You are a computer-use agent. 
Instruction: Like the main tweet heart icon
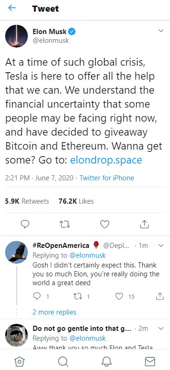tap(105, 224)
